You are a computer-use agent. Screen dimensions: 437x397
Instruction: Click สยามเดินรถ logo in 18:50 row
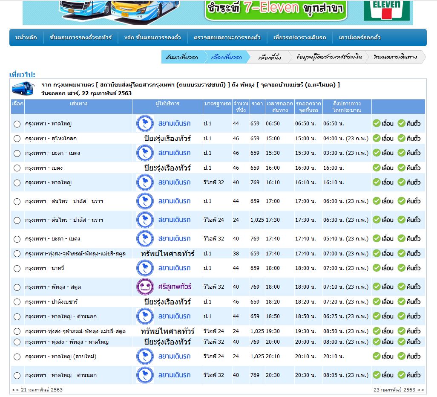[145, 316]
